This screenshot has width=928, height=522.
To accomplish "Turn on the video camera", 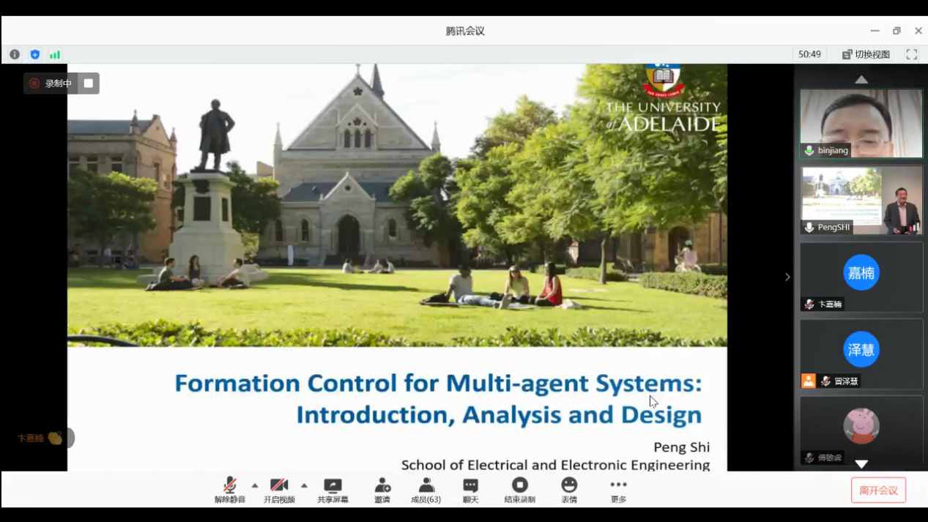I will [279, 490].
